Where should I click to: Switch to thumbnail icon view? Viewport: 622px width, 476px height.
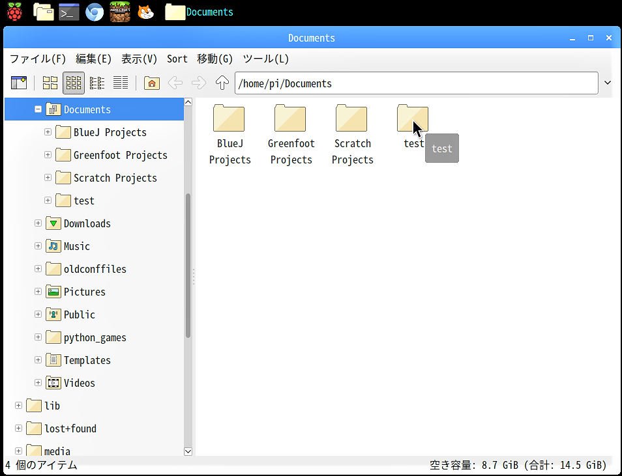coord(74,83)
